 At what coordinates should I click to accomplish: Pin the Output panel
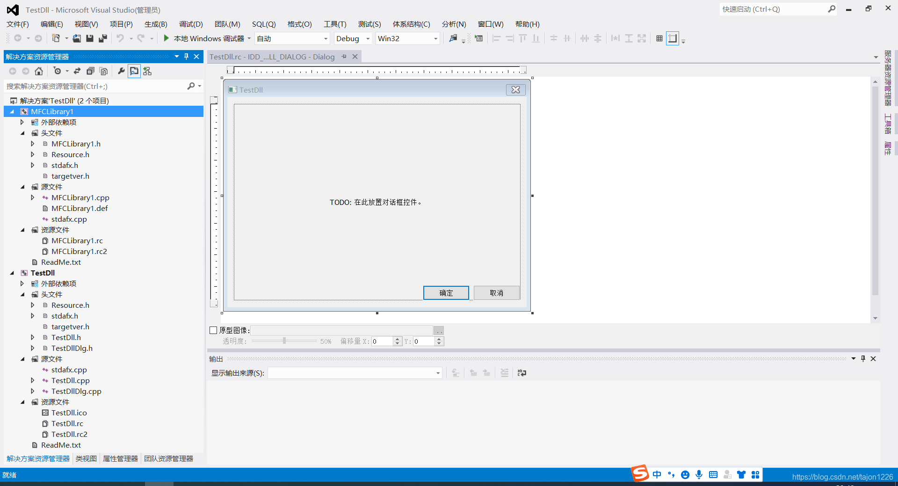[863, 359]
